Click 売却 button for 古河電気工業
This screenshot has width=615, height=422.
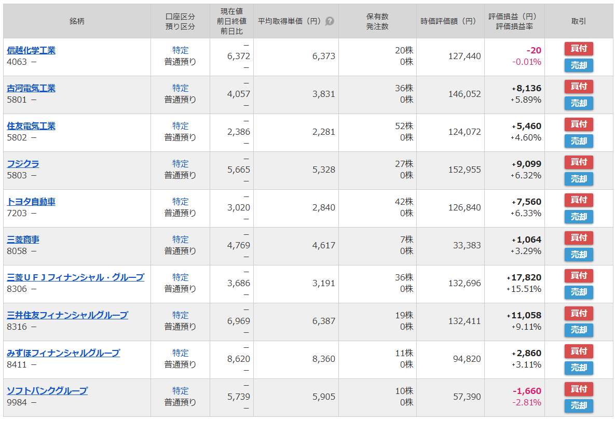[579, 103]
